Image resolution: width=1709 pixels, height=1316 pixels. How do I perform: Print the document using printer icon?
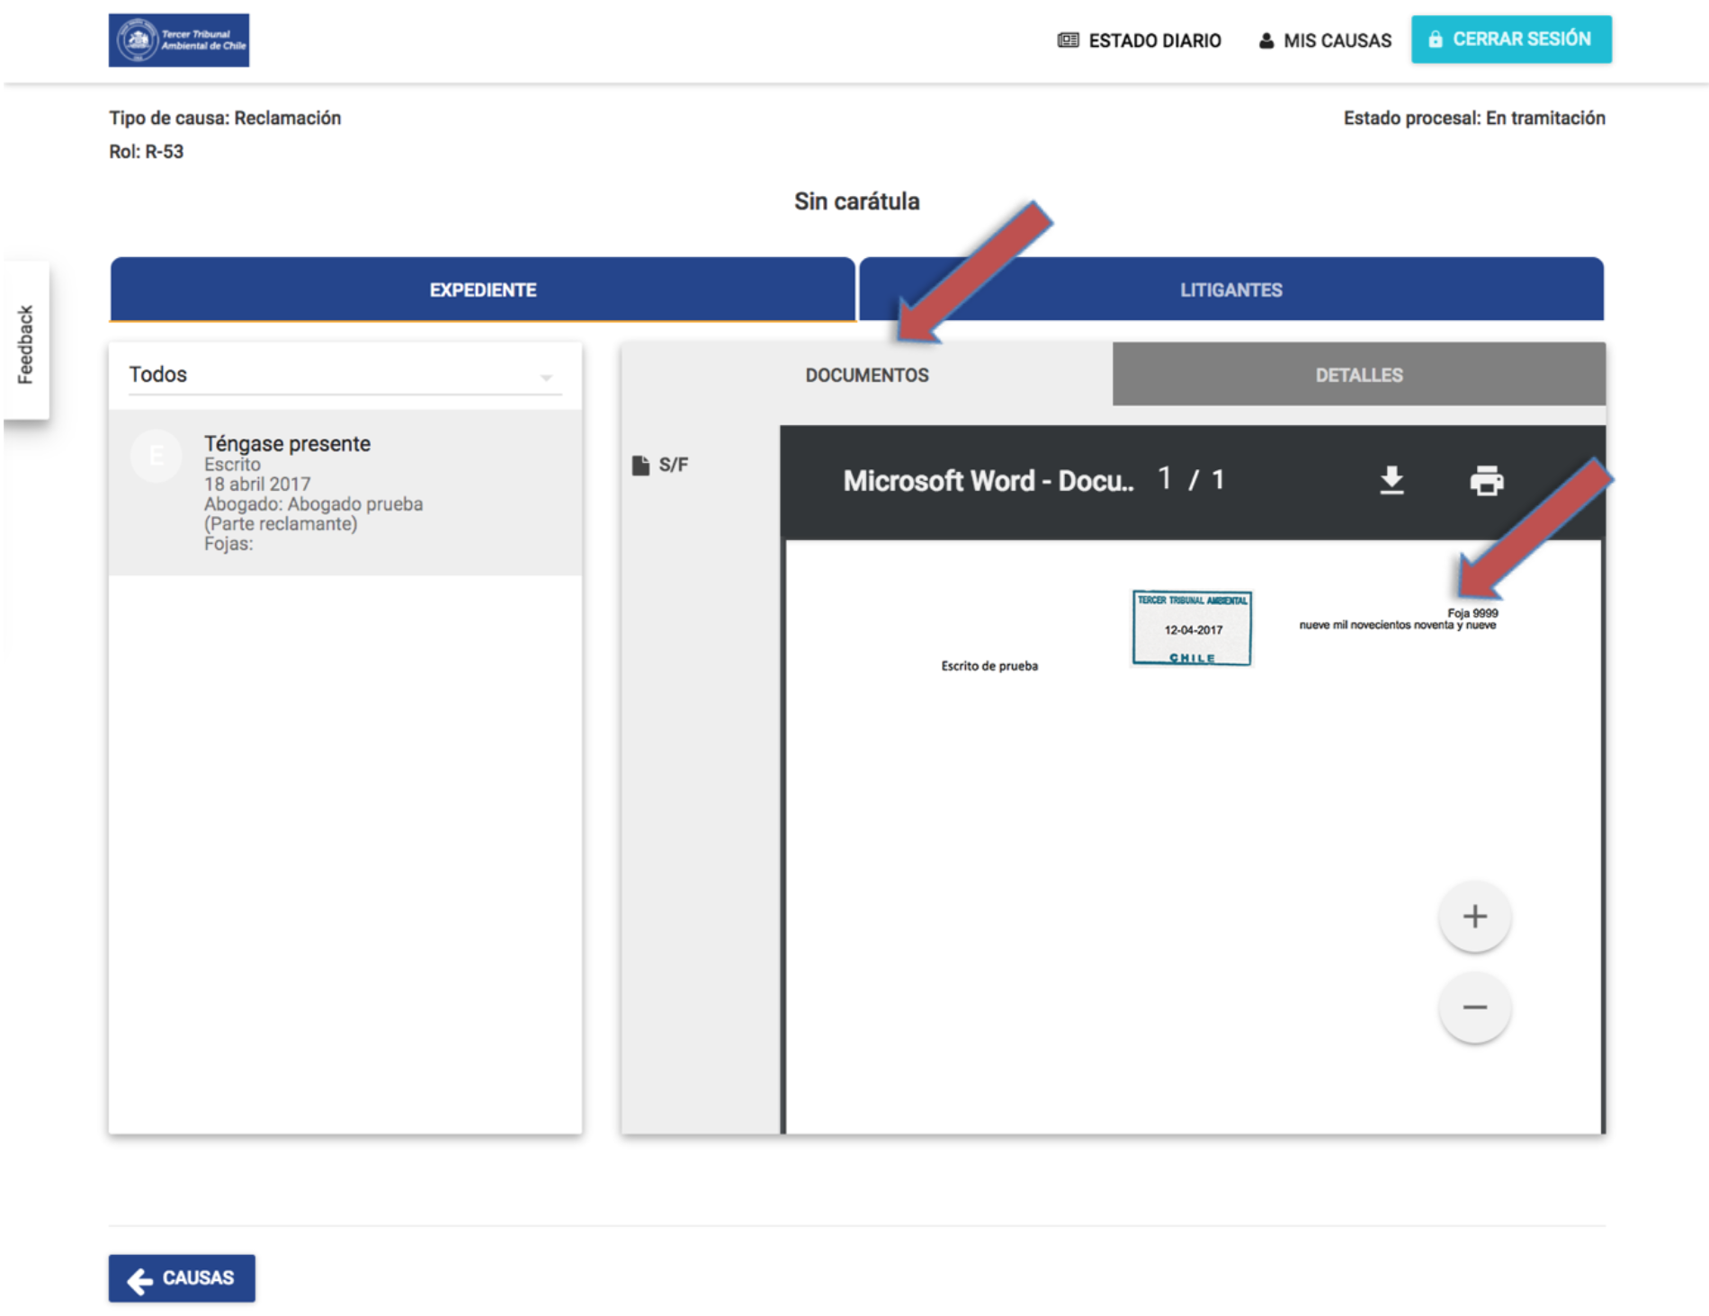pyautogui.click(x=1486, y=480)
